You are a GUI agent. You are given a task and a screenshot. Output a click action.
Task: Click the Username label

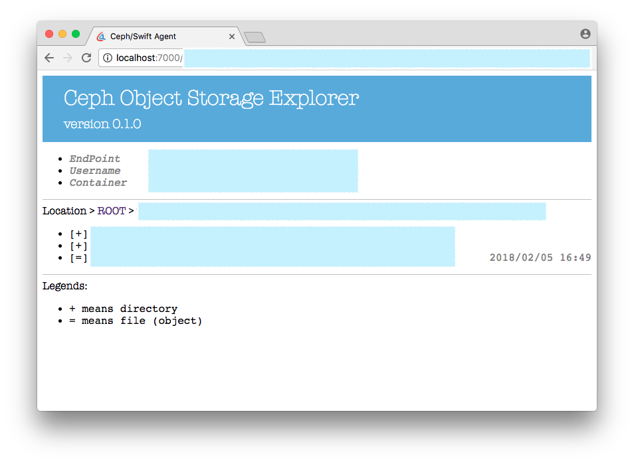pos(94,171)
